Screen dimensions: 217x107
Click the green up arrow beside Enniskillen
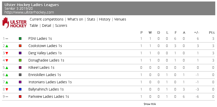(x=7, y=75)
